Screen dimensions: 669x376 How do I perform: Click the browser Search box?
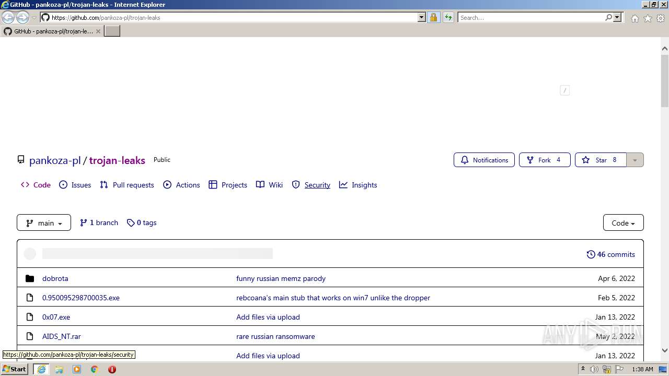[530, 17]
